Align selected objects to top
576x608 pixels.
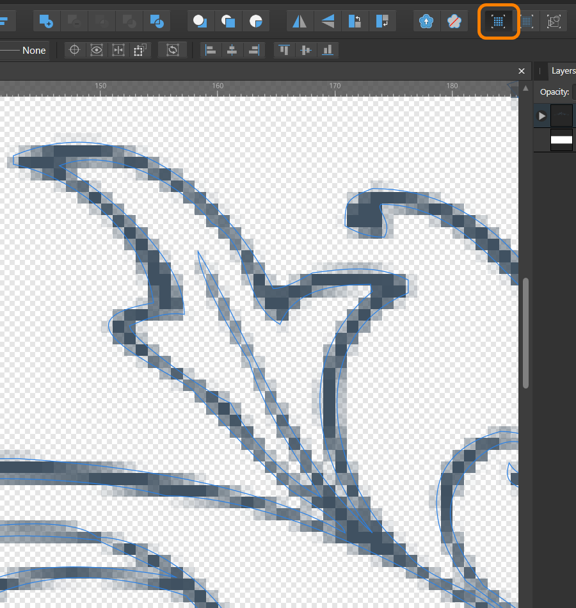(x=284, y=50)
